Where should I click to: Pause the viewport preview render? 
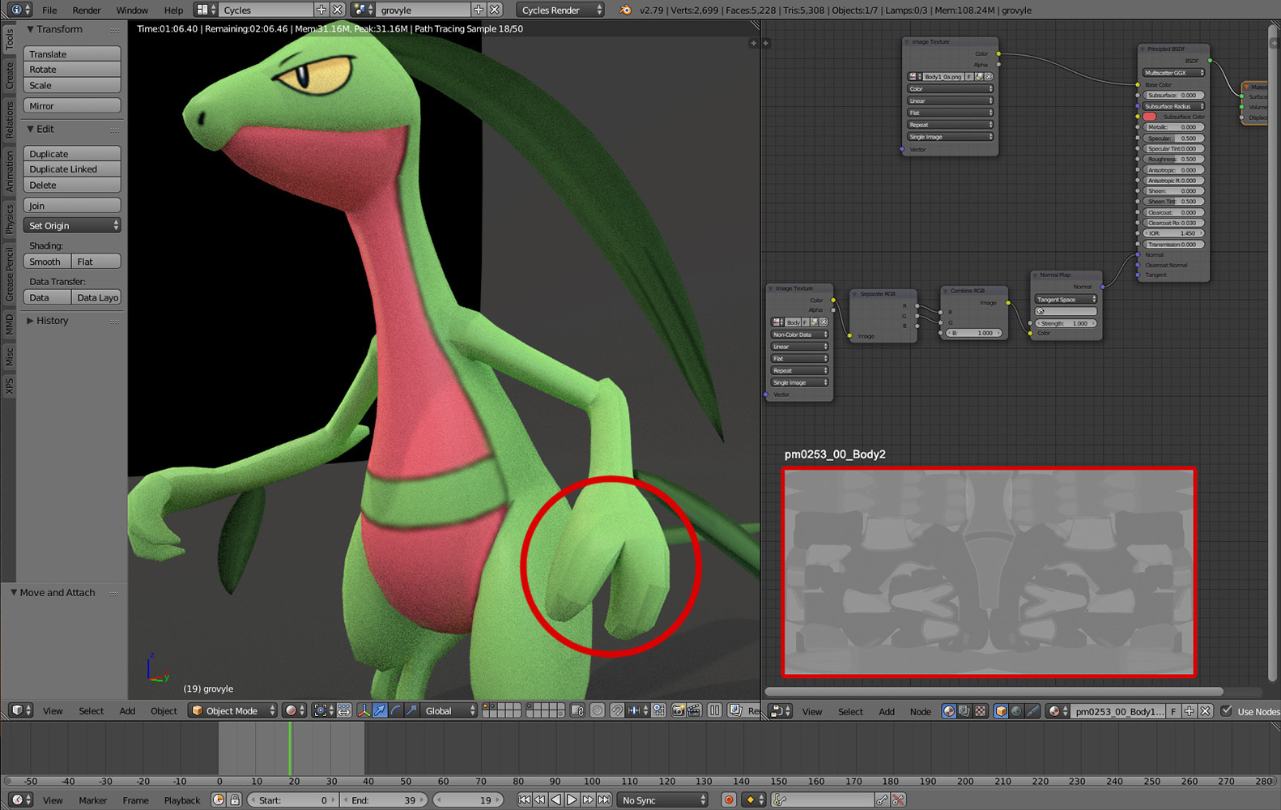(714, 710)
